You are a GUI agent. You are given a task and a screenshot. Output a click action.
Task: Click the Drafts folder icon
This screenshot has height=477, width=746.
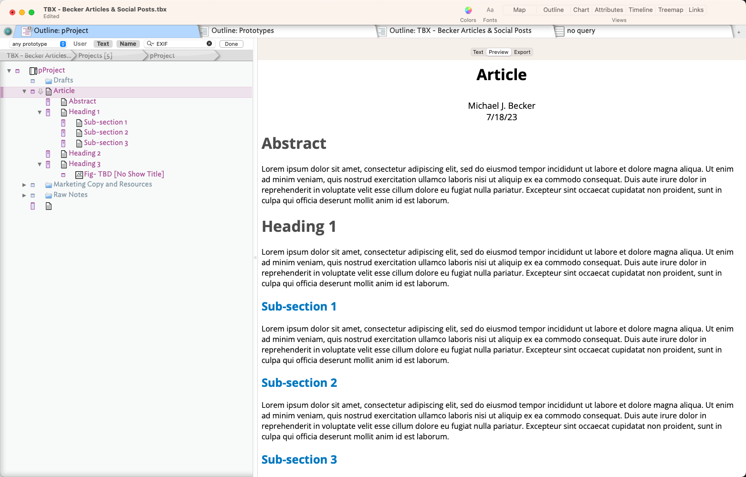click(49, 81)
